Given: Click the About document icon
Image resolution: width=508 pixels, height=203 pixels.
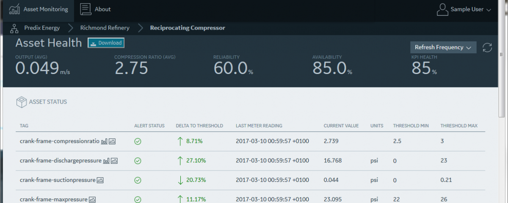Looking at the screenshot, I should (x=86, y=9).
